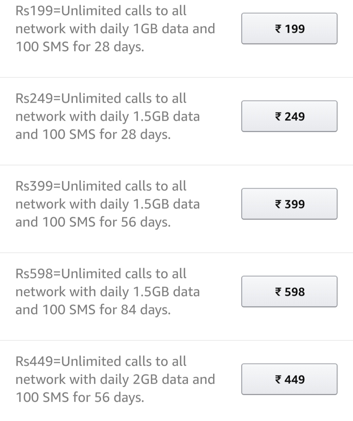Click the 'Rs199=Unlimited calls to all' line
This screenshot has height=421, width=353.
click(101, 11)
